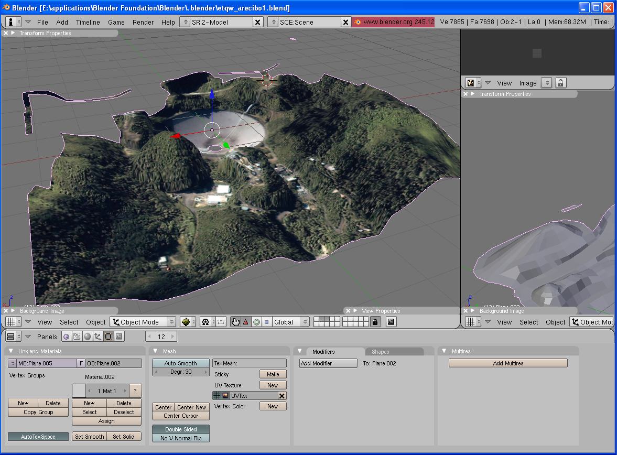Viewport: 617px width, 455px height.
Task: Click the lock icon in the image editor header
Action: click(561, 83)
